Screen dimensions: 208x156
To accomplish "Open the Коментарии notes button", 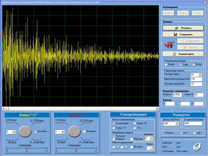I will tap(183, 54).
